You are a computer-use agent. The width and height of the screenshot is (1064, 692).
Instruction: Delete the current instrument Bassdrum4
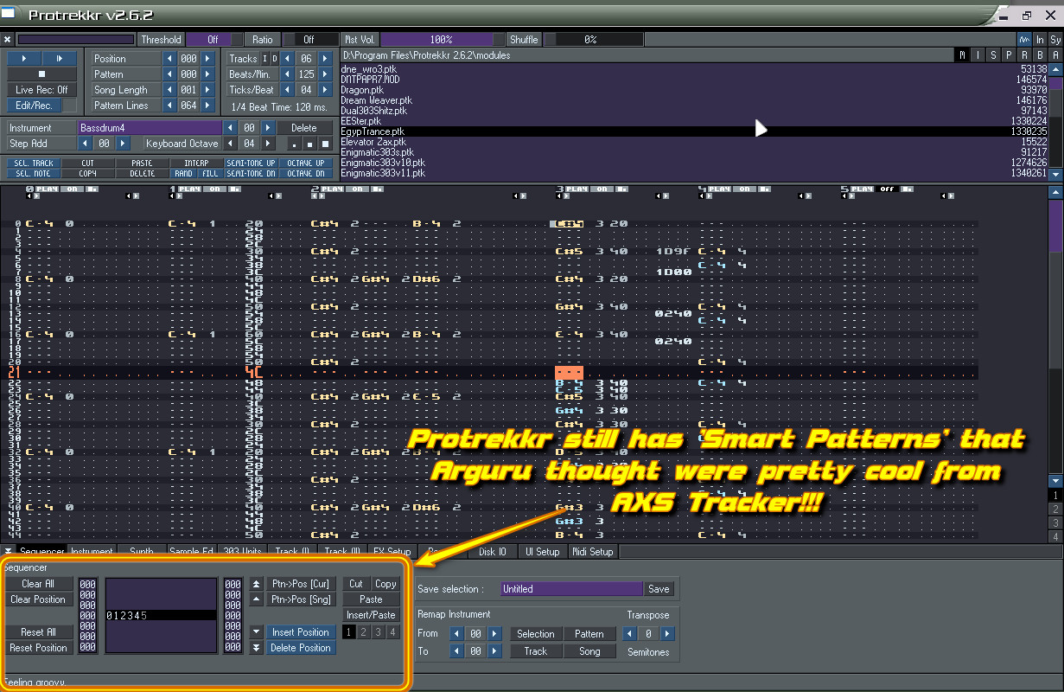(x=303, y=128)
